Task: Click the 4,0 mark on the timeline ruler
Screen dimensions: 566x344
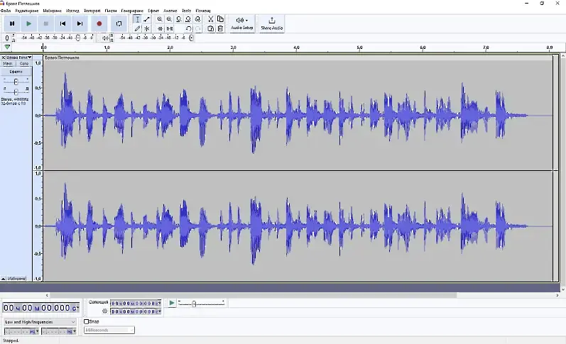Action: tap(296, 48)
